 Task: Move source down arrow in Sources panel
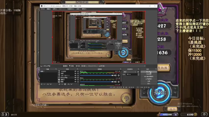pyautogui.click(x=71, y=84)
